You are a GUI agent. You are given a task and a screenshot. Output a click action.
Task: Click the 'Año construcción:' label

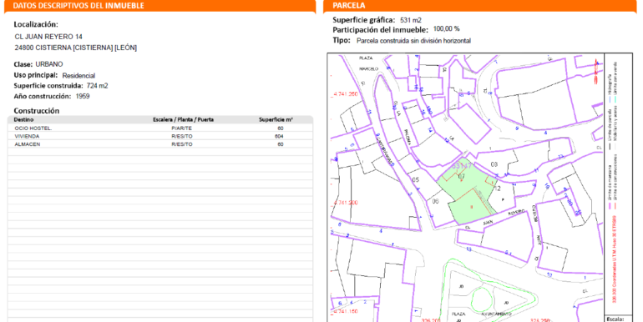[43, 96]
